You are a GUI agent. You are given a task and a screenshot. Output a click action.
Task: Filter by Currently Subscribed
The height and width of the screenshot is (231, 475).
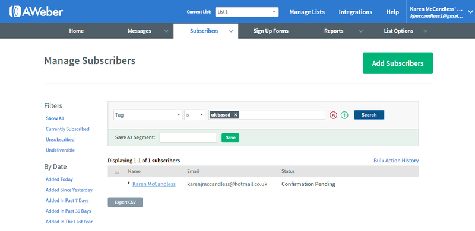(x=68, y=129)
